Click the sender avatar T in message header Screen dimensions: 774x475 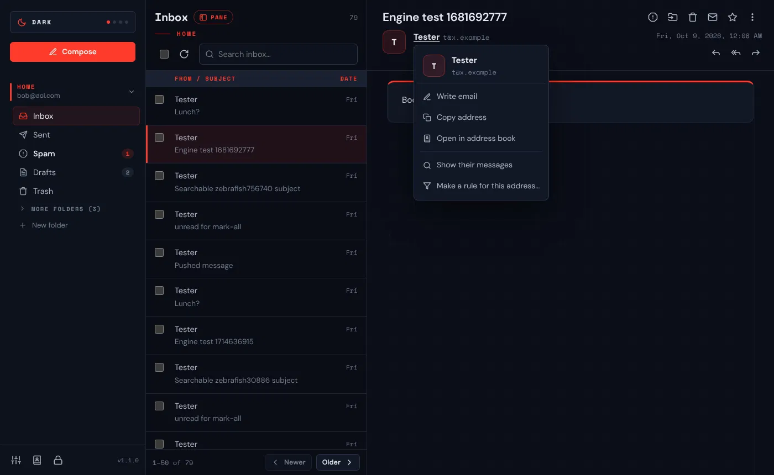[x=394, y=42]
